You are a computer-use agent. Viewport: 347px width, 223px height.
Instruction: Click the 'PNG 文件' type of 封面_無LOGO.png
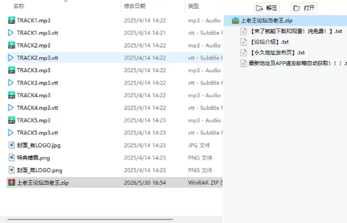click(200, 170)
